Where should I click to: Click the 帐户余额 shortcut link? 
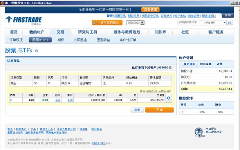coord(180,16)
